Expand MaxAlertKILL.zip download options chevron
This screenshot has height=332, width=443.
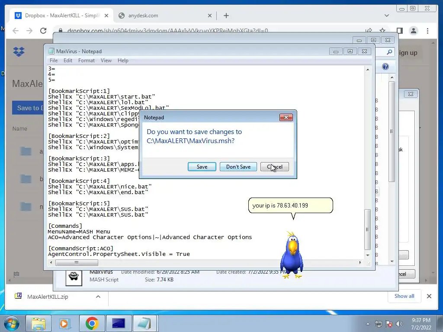98,297
